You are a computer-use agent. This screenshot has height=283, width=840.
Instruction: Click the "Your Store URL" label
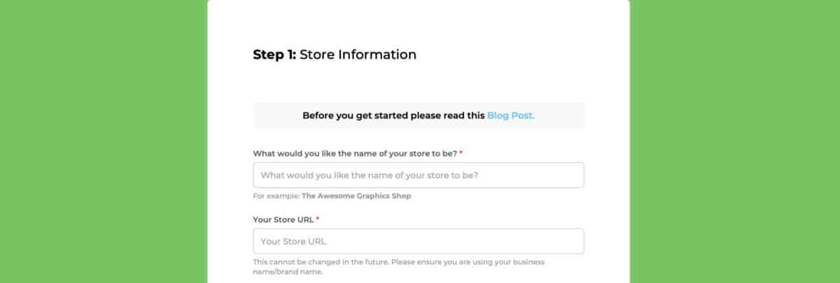point(283,219)
